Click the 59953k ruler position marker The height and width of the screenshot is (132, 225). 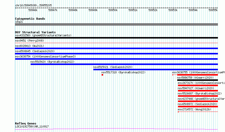(x=173, y=10)
